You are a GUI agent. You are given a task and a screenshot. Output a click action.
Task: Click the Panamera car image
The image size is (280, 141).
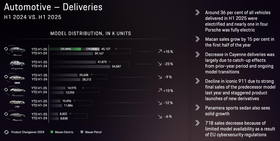point(17,90)
